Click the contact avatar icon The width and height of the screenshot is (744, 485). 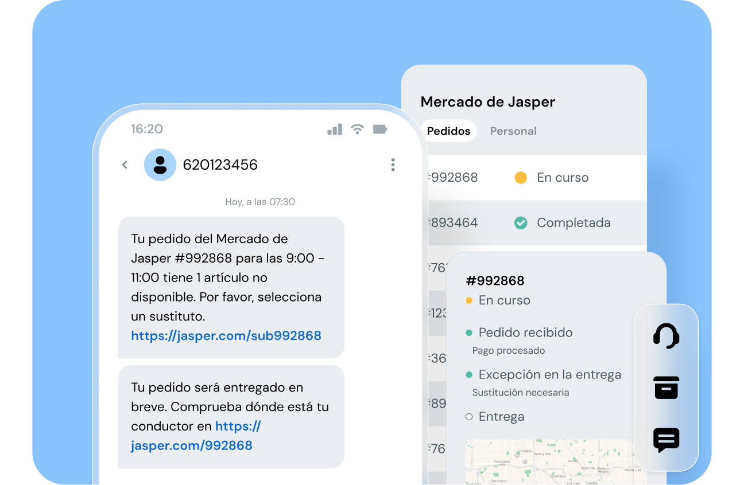coord(160,165)
